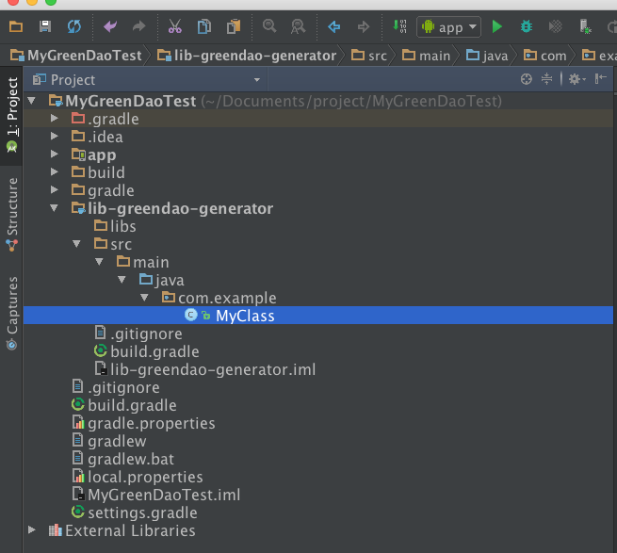The width and height of the screenshot is (617, 553).
Task: Click the Undo arrow icon
Action: pos(111,26)
